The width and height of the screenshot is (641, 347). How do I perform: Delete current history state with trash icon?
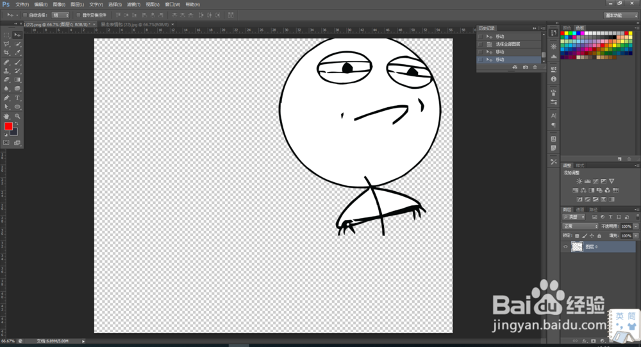(x=535, y=67)
